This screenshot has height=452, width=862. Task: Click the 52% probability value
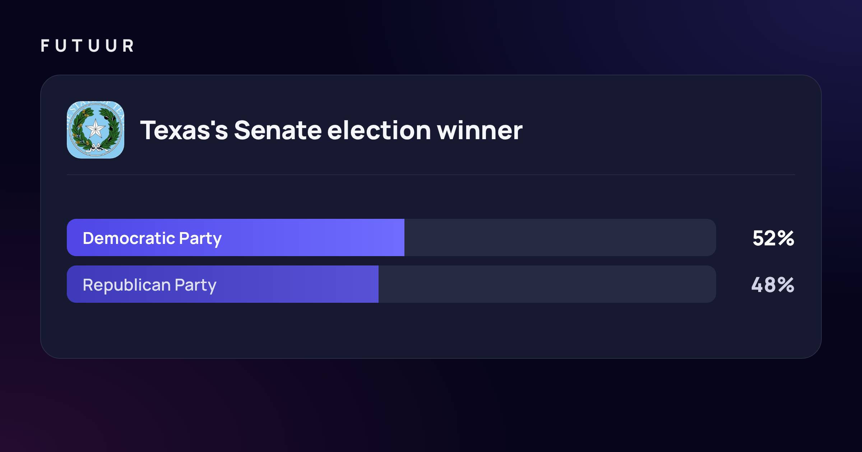(x=773, y=238)
